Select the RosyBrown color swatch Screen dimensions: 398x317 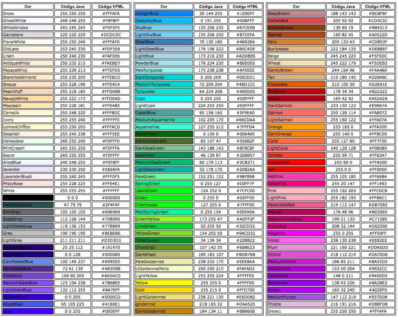click(x=298, y=13)
